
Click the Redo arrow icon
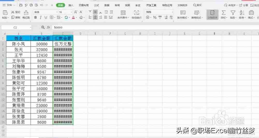47,5
